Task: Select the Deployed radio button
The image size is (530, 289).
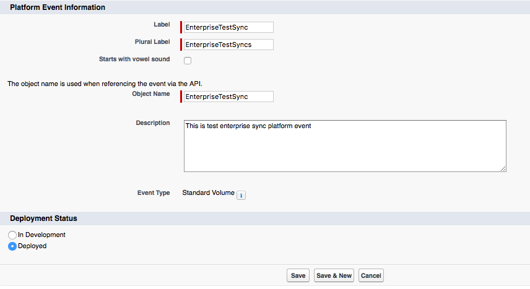Action: coord(12,246)
